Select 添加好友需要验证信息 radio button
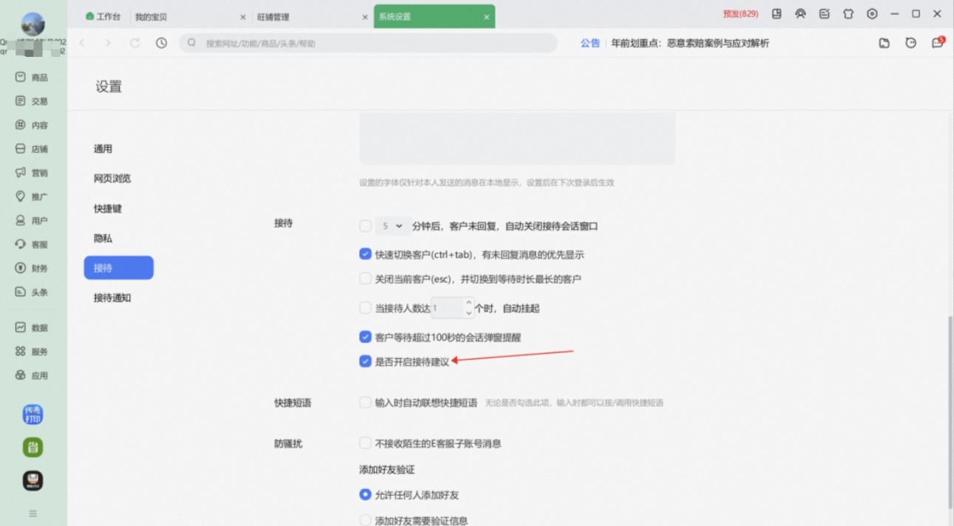The height and width of the screenshot is (526, 954). click(x=365, y=520)
